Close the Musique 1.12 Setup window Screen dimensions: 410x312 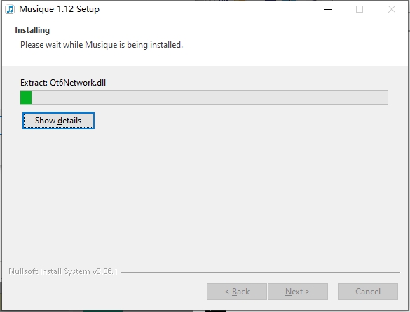(x=392, y=9)
